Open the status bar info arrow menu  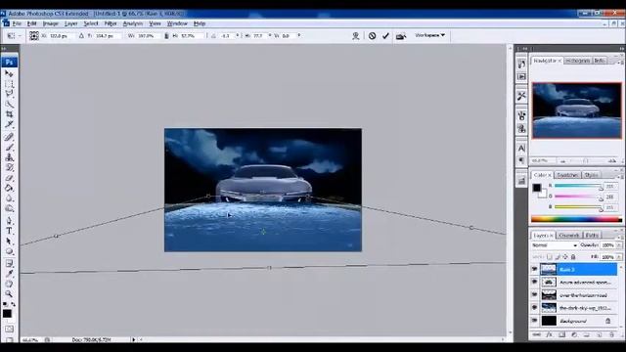coord(134,339)
